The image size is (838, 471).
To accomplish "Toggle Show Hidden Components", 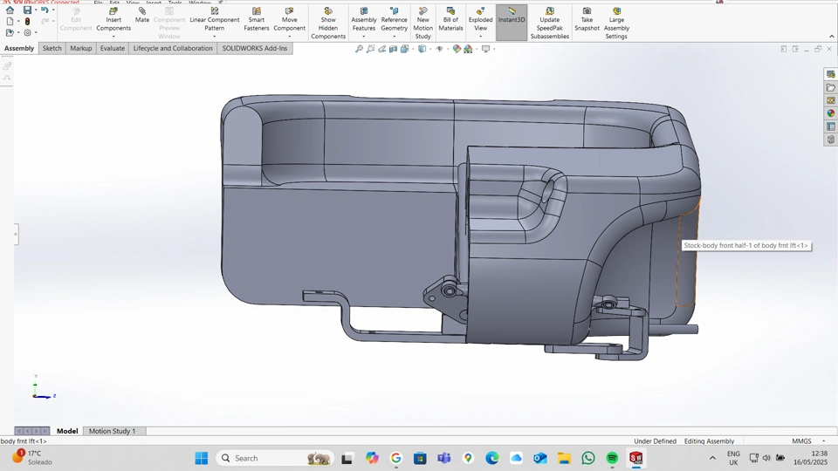I will [328, 12].
